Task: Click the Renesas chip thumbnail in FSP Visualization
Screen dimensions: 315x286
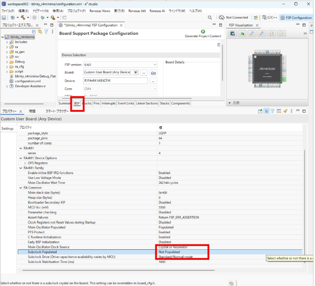Action: (x=267, y=69)
